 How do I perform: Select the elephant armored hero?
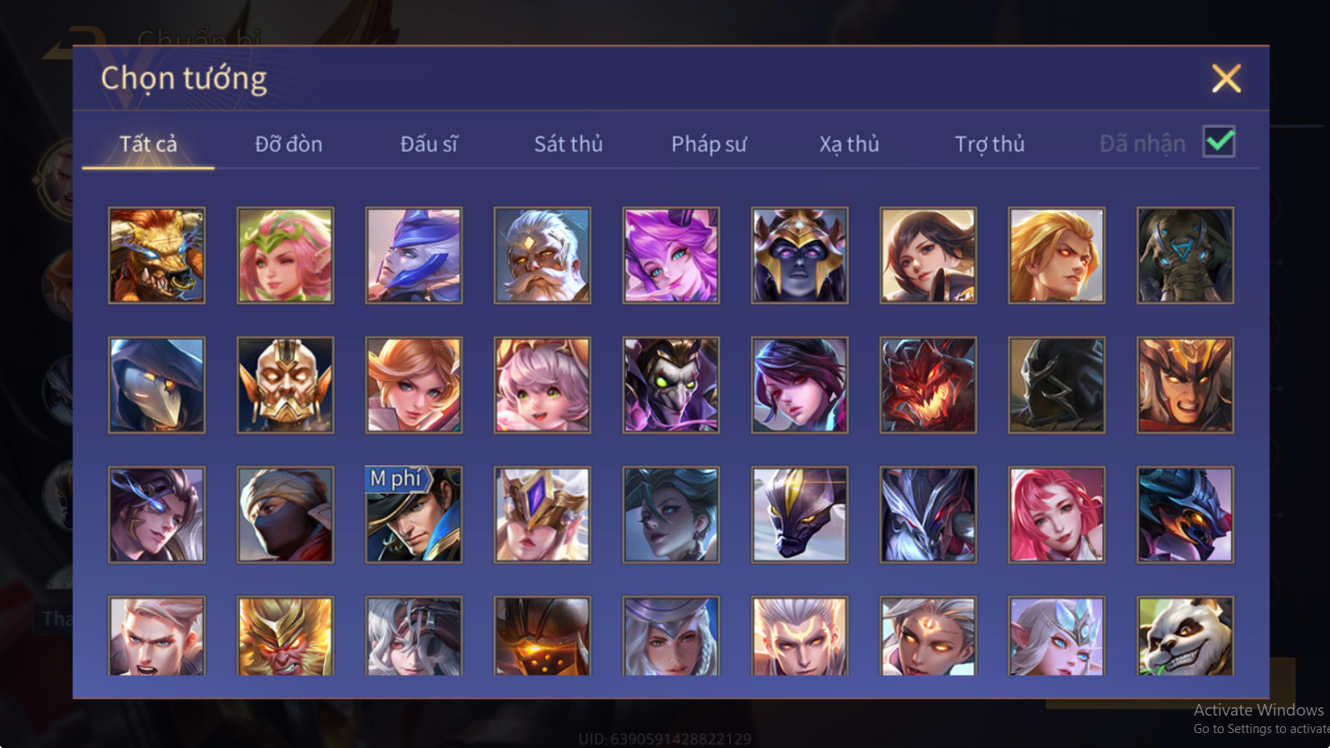(x=1185, y=255)
